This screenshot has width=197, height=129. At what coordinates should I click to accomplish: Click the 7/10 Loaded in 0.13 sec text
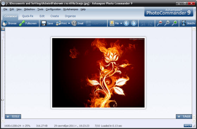(x=108, y=126)
